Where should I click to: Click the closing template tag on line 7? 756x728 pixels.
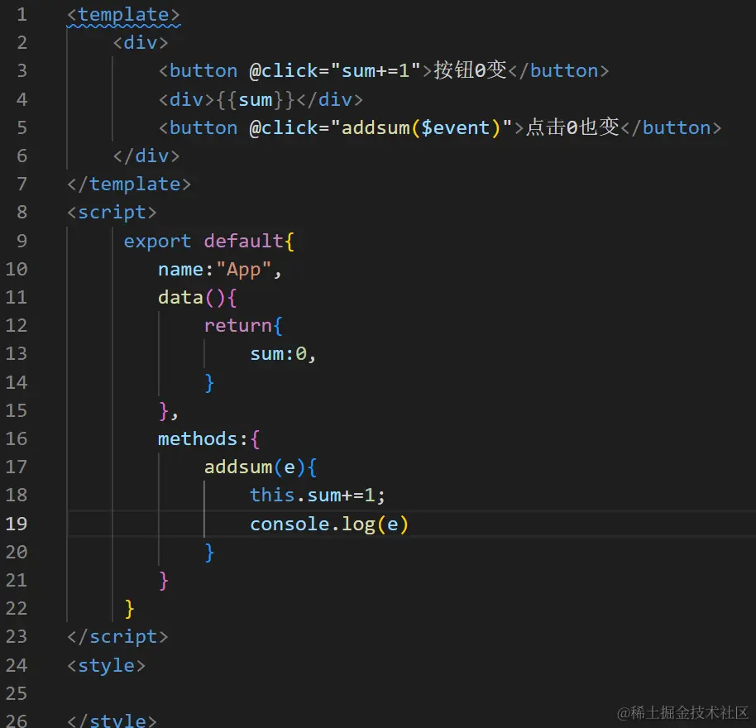point(129,184)
